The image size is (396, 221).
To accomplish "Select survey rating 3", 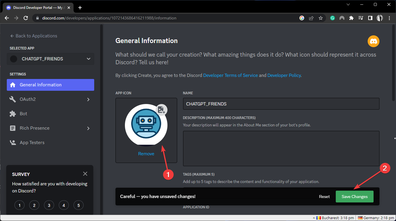I will coord(49,205).
